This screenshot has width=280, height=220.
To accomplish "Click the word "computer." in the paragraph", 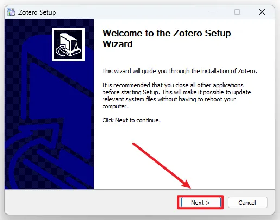I will tap(116, 106).
